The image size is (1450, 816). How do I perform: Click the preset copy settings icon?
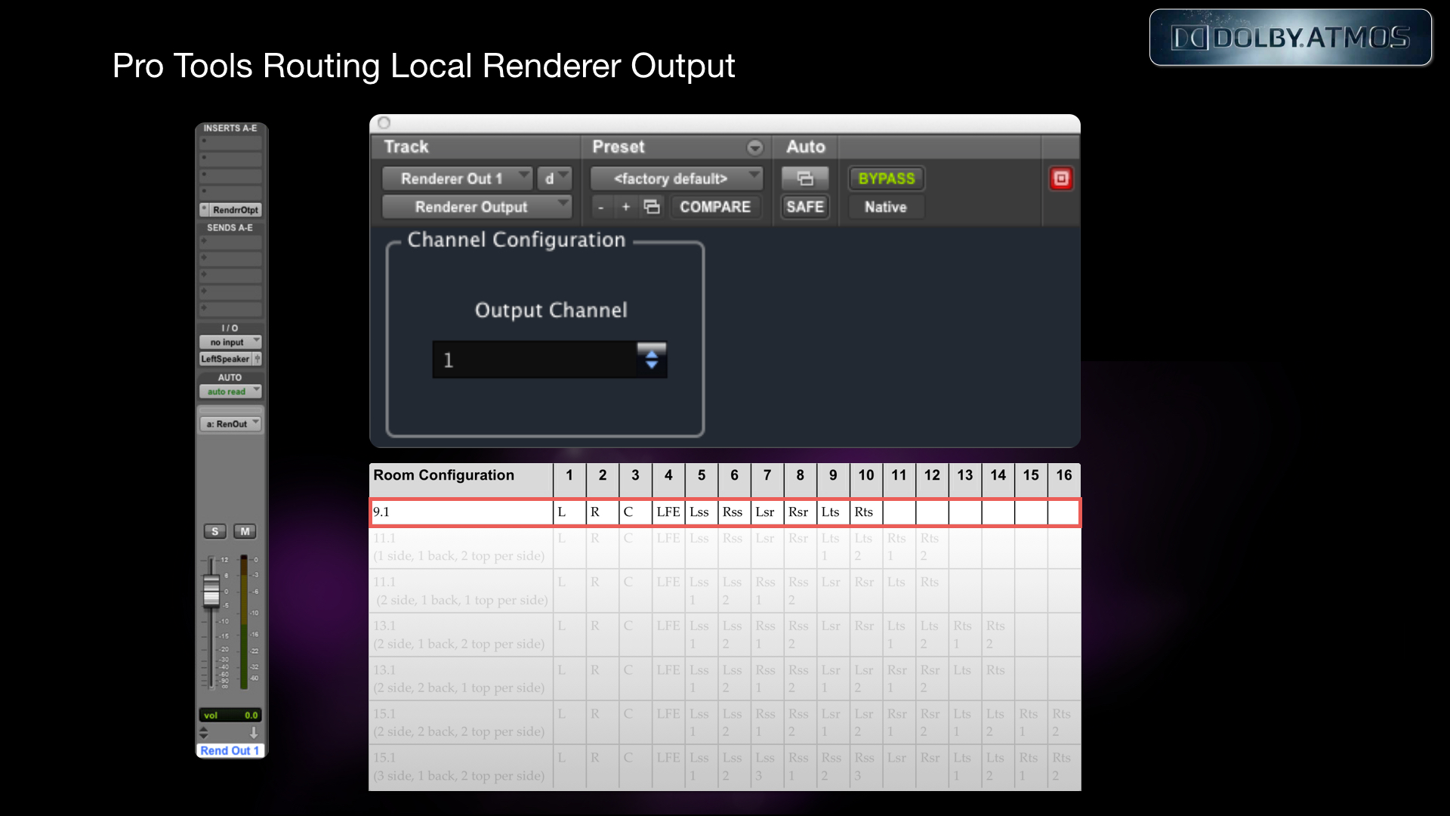click(652, 206)
